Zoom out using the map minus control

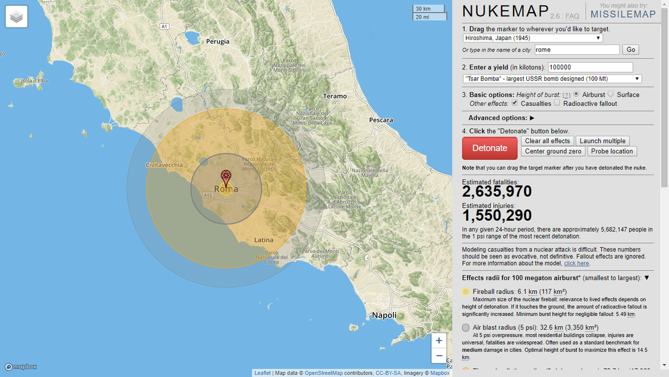coord(438,355)
